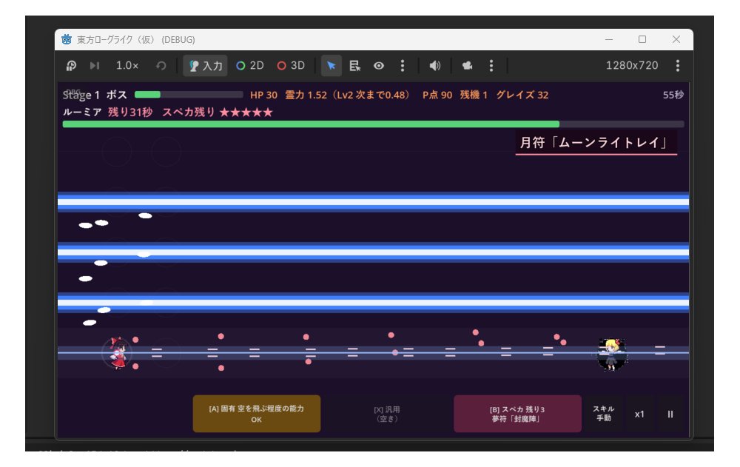Open options menu next to eye icon
This screenshot has height=467, width=740.
[x=403, y=66]
